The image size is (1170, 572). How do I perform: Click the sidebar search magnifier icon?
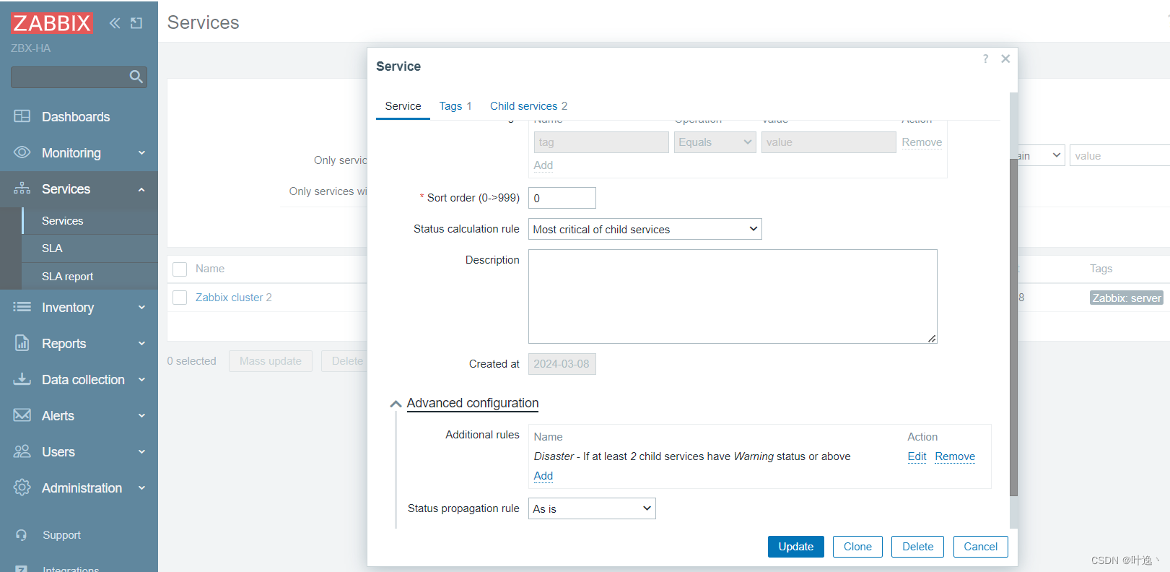(136, 77)
